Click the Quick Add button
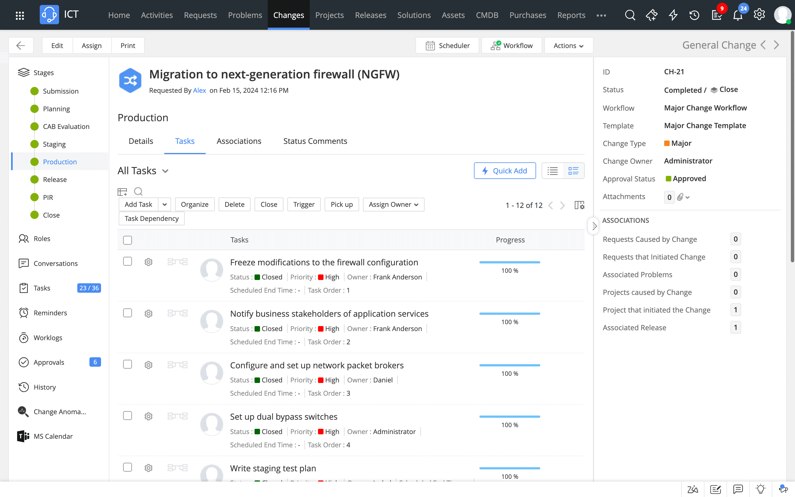The image size is (795, 497). (x=505, y=171)
